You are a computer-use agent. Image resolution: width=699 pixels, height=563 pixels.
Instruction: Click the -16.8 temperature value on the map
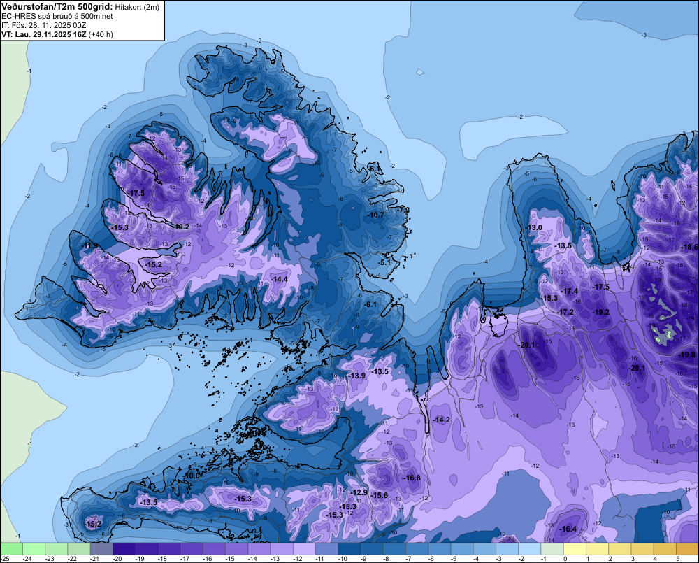[x=412, y=478]
